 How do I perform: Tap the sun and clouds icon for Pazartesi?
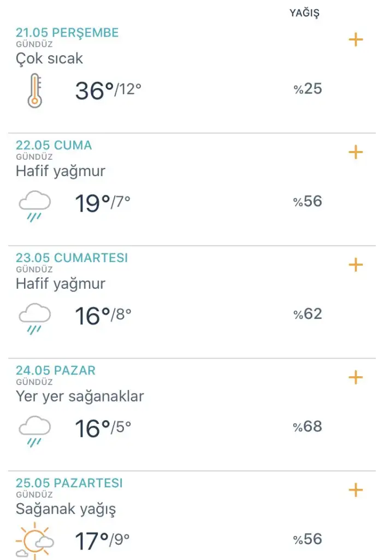coord(34,541)
